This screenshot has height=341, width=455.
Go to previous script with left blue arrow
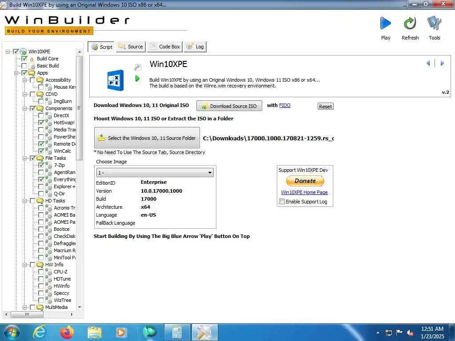428,63
